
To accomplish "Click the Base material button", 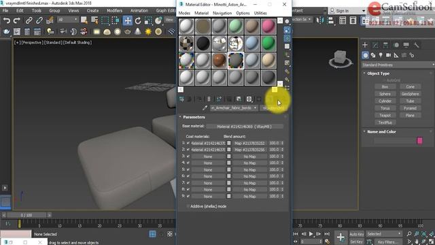I will 245,127.
